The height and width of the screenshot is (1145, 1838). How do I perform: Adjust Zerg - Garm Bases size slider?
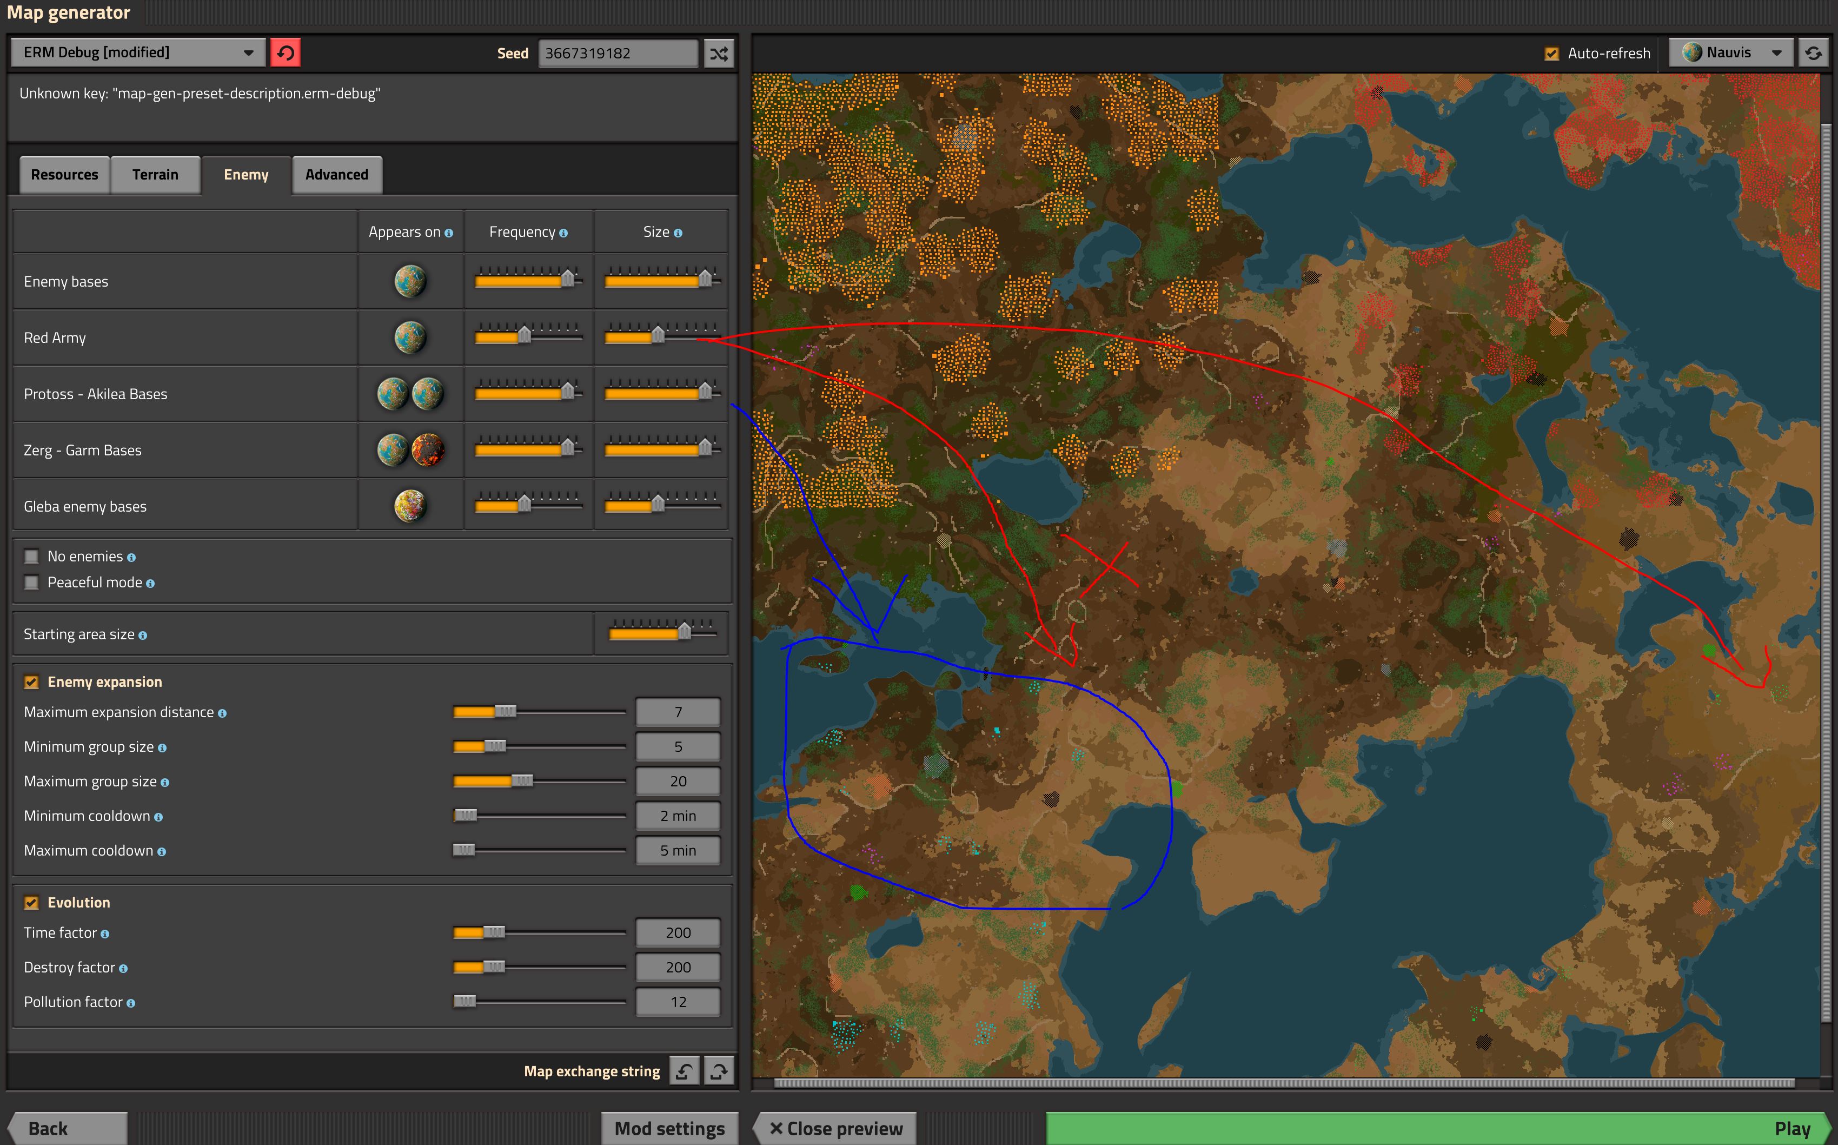pos(662,447)
